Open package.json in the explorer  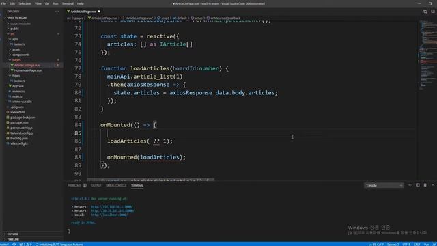19,122
